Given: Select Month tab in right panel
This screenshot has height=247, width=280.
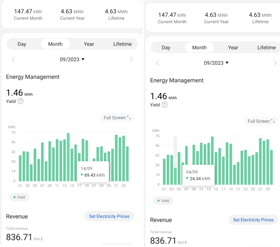Looking at the screenshot, I should point(199,48).
